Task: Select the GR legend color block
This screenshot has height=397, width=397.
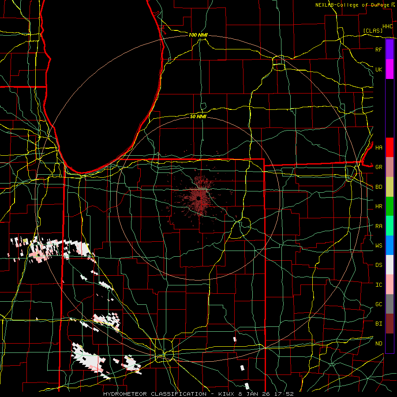Action: pyautogui.click(x=390, y=167)
